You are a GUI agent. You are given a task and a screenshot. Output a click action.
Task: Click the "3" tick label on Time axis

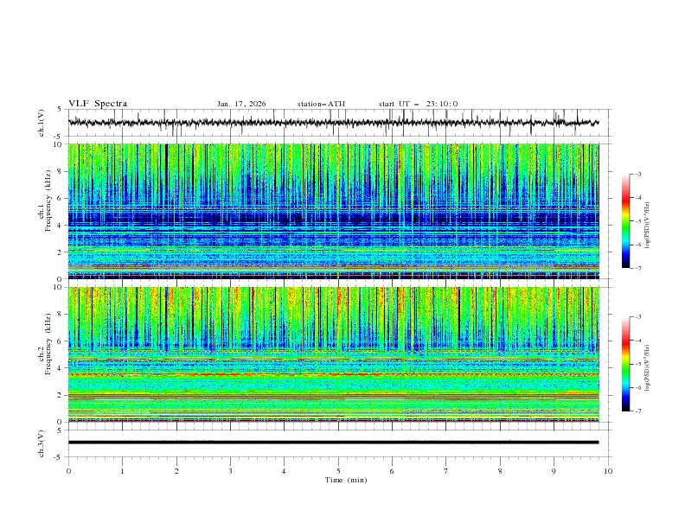point(230,471)
